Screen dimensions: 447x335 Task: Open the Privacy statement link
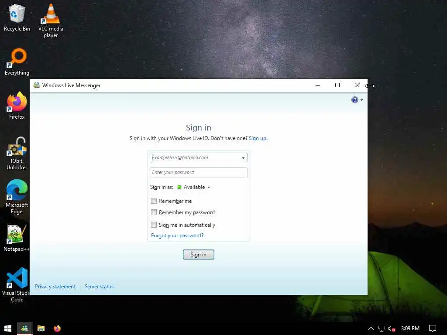pos(55,287)
